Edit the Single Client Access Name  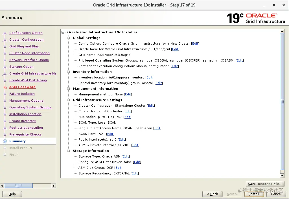[157, 128]
